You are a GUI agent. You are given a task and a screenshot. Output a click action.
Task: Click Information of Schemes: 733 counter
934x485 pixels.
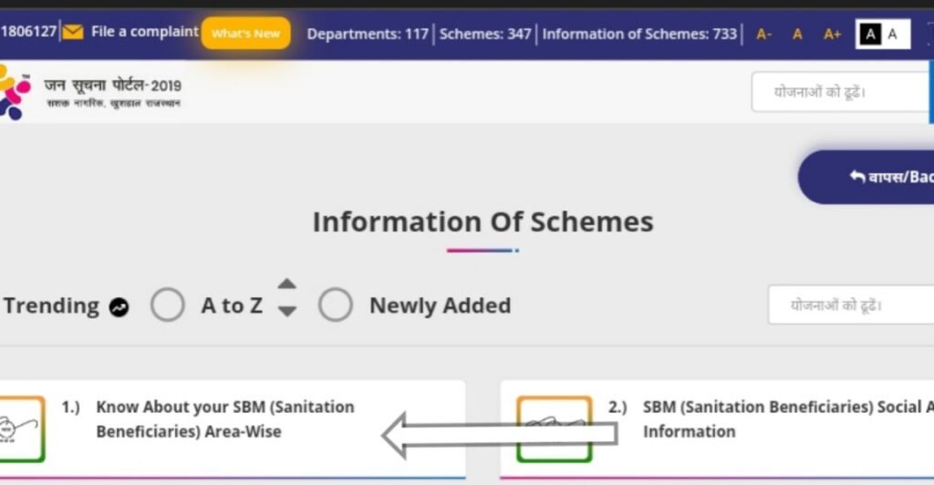[639, 34]
